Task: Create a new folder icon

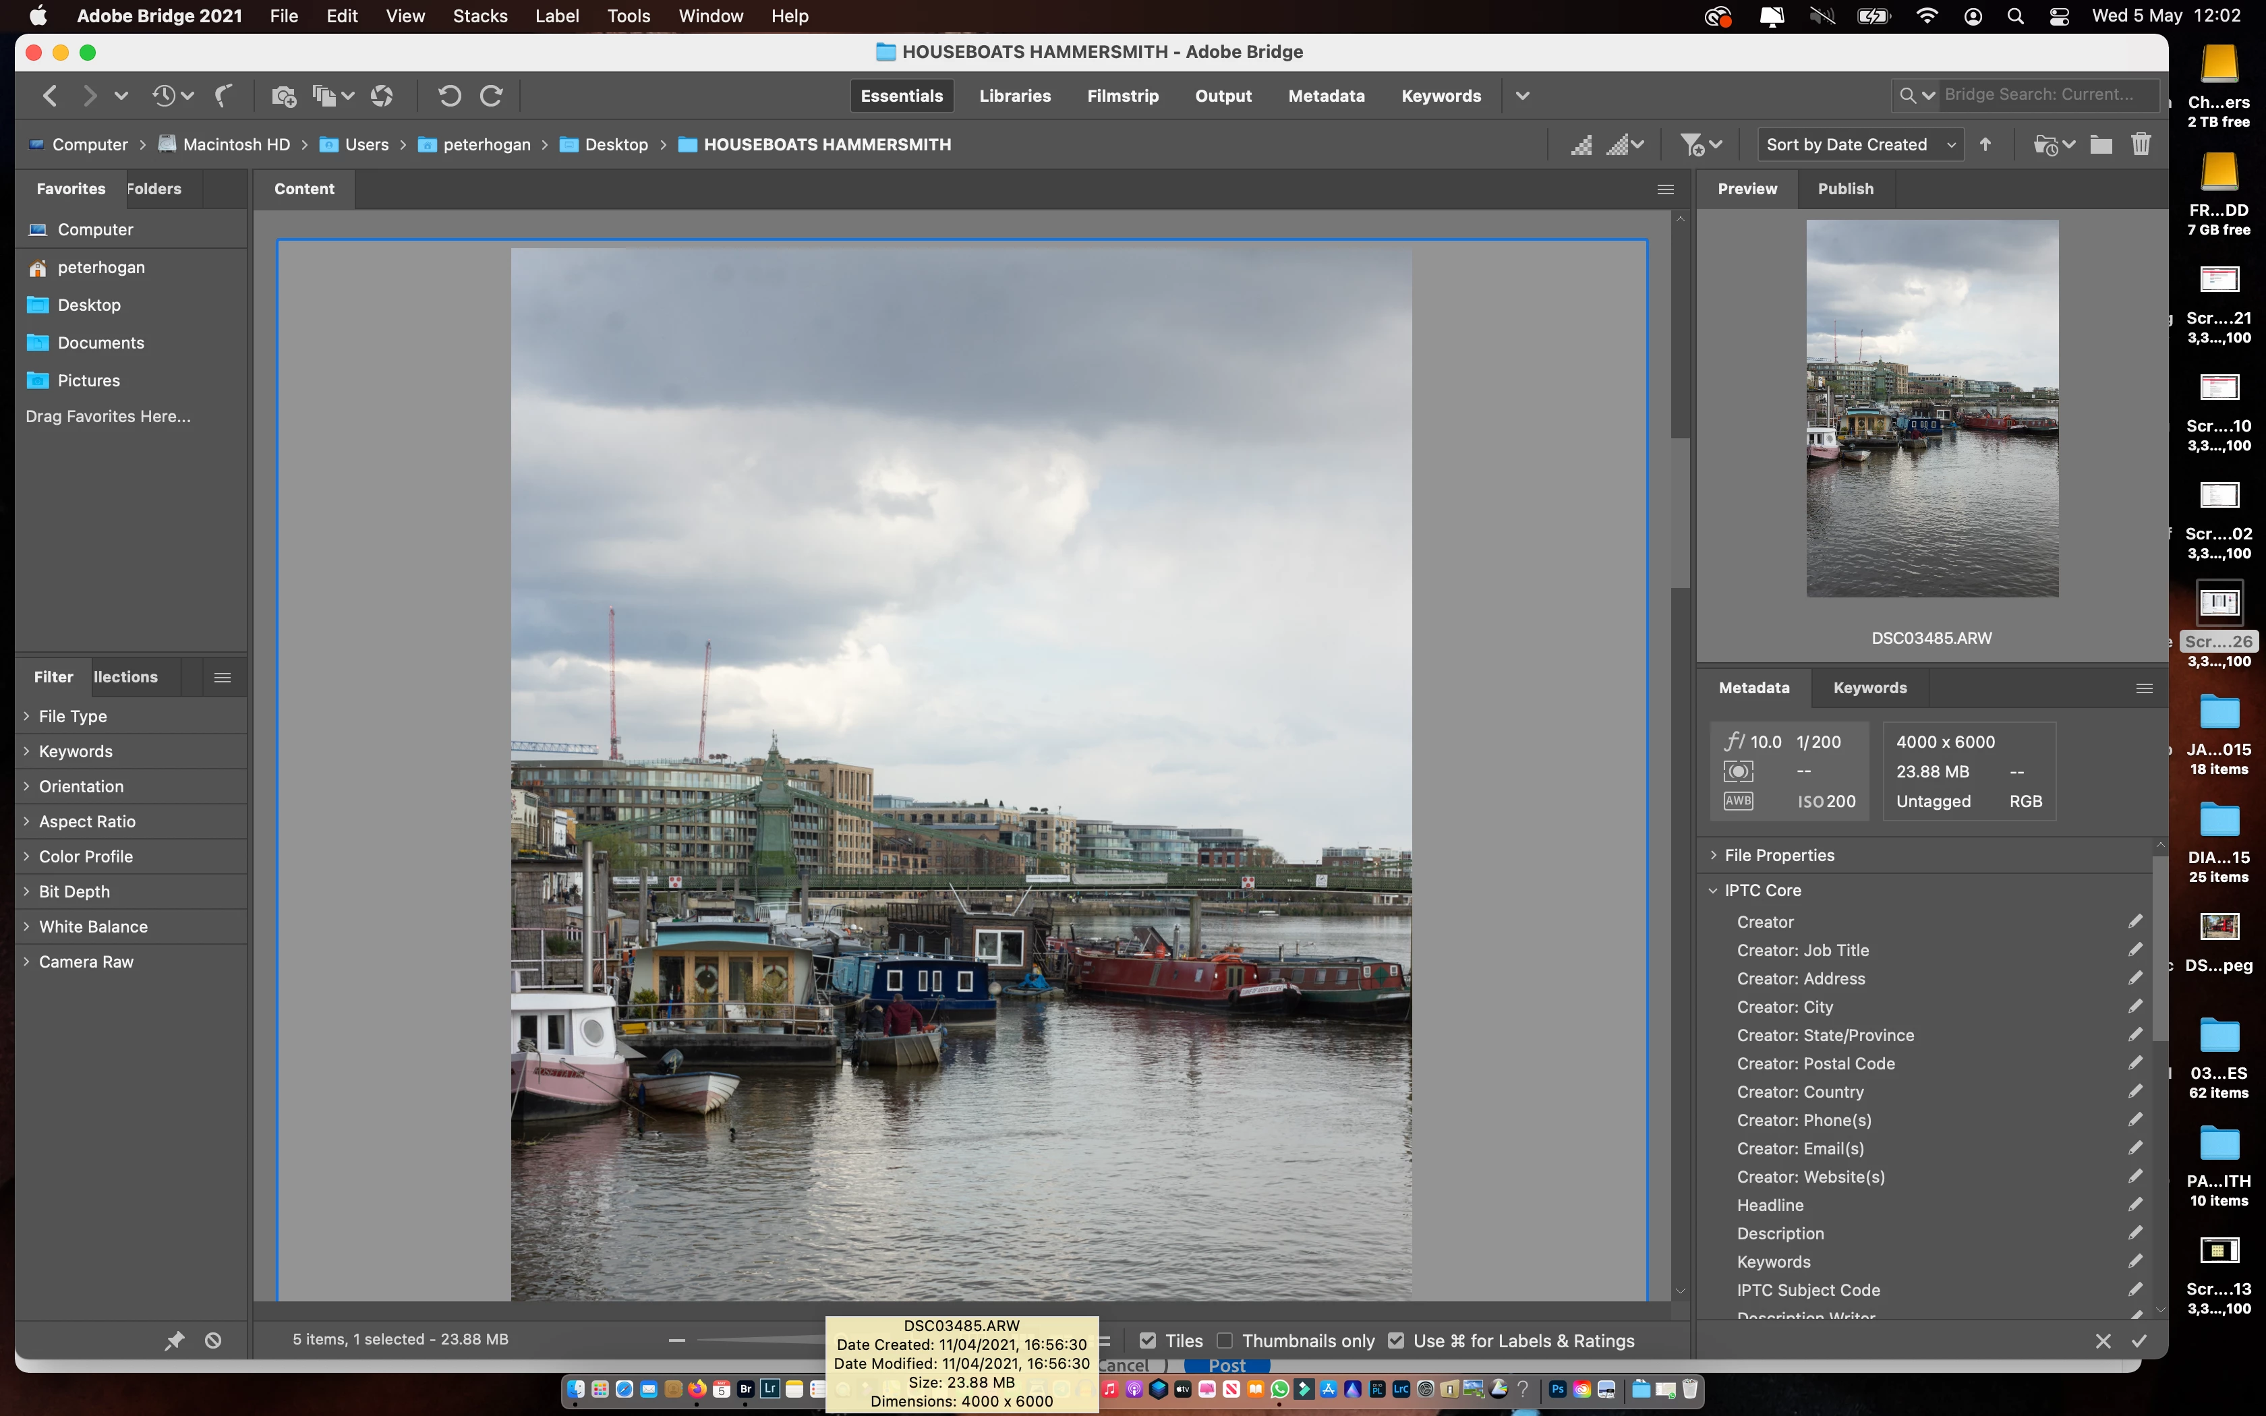Action: [x=2100, y=144]
